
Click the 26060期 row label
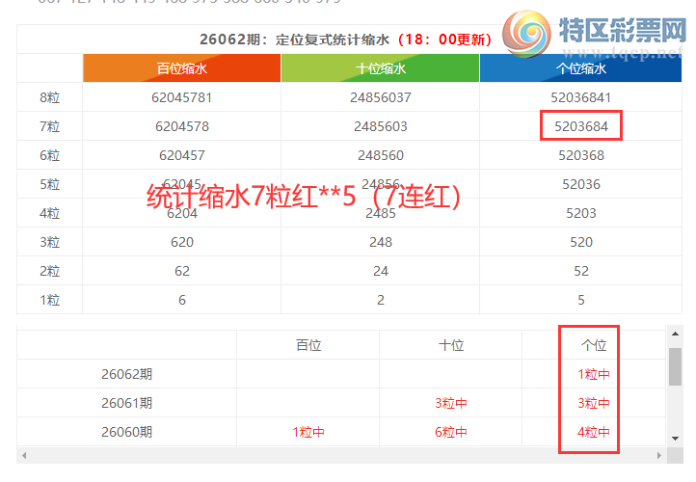coord(126,432)
